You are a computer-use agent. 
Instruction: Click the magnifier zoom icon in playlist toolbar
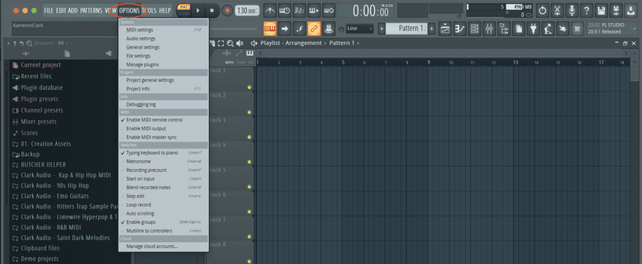point(230,43)
